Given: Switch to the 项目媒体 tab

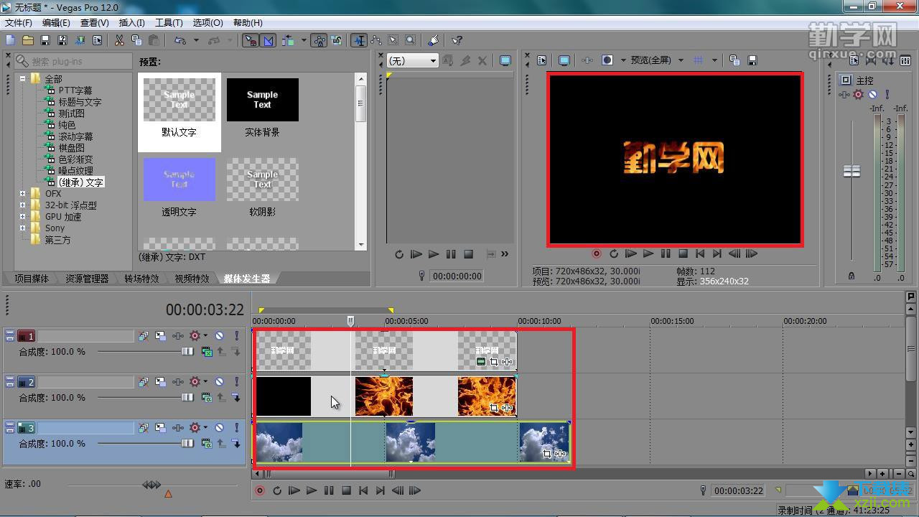Looking at the screenshot, I should (32, 279).
